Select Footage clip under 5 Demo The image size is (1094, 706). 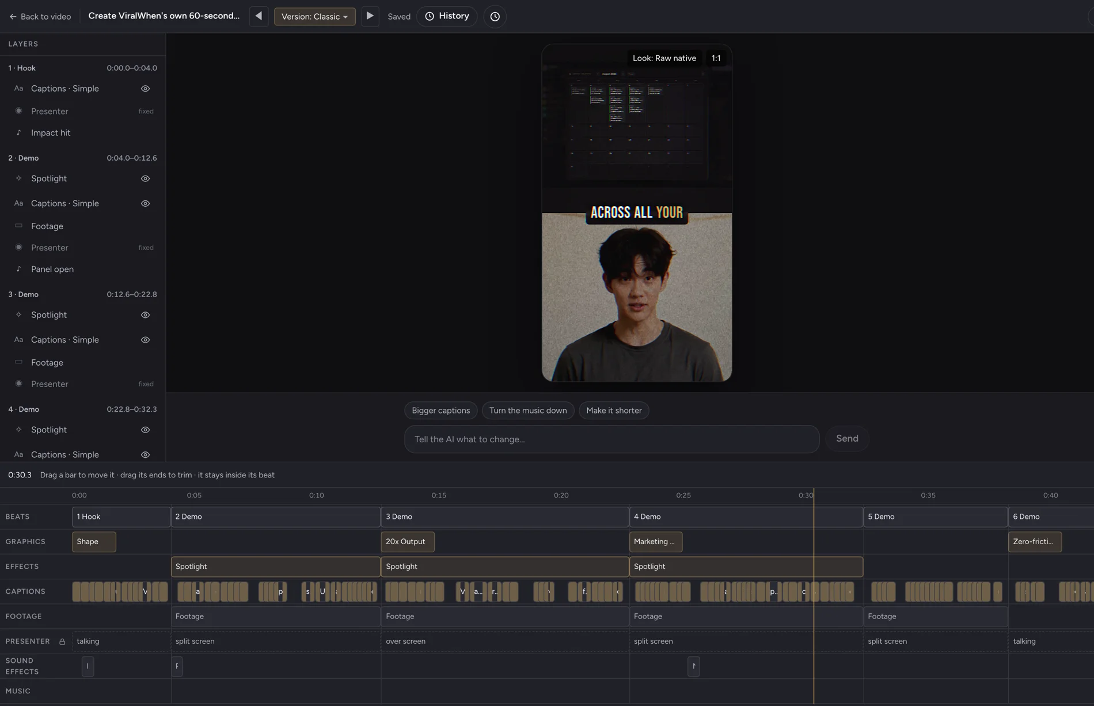click(x=935, y=616)
